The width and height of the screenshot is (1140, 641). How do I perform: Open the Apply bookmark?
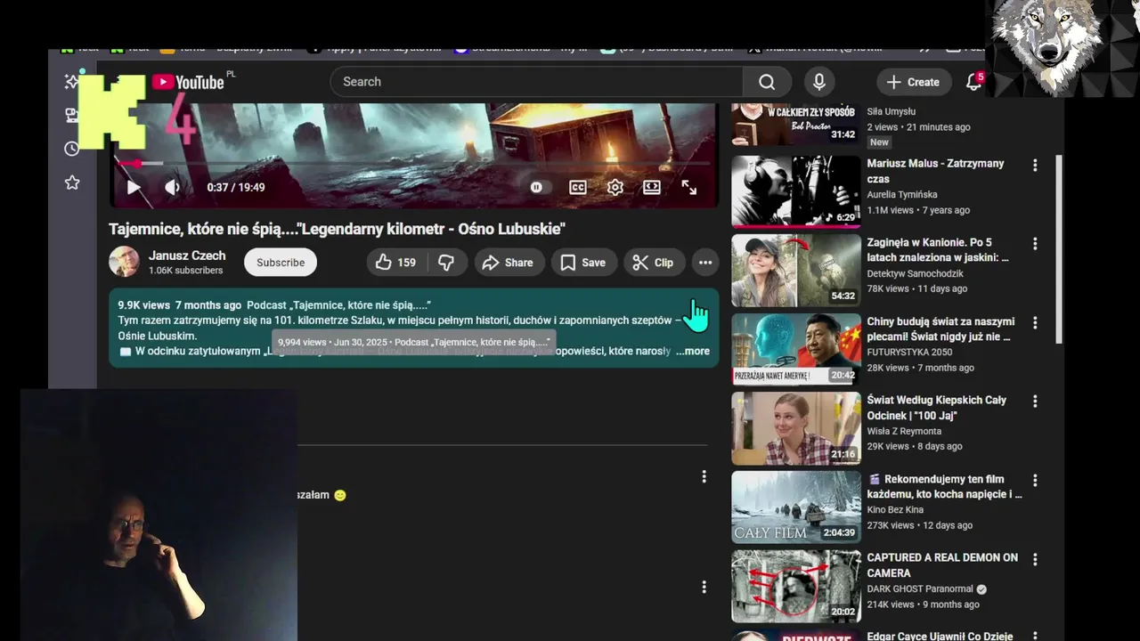point(374,49)
